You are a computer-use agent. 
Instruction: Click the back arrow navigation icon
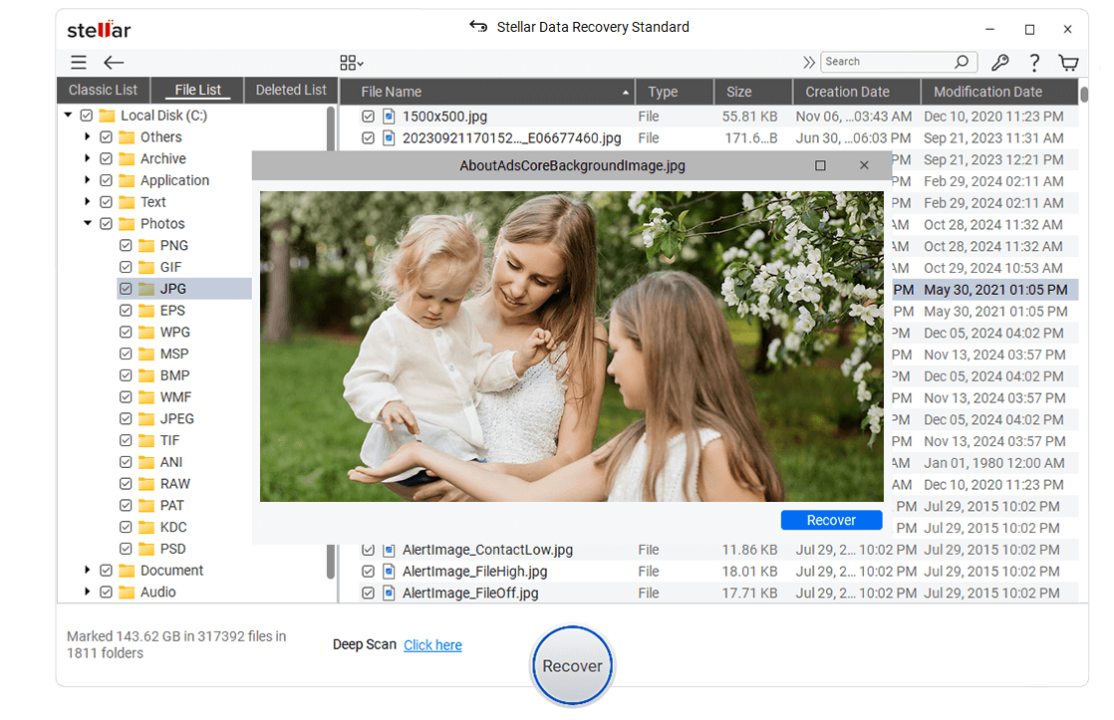pos(114,62)
